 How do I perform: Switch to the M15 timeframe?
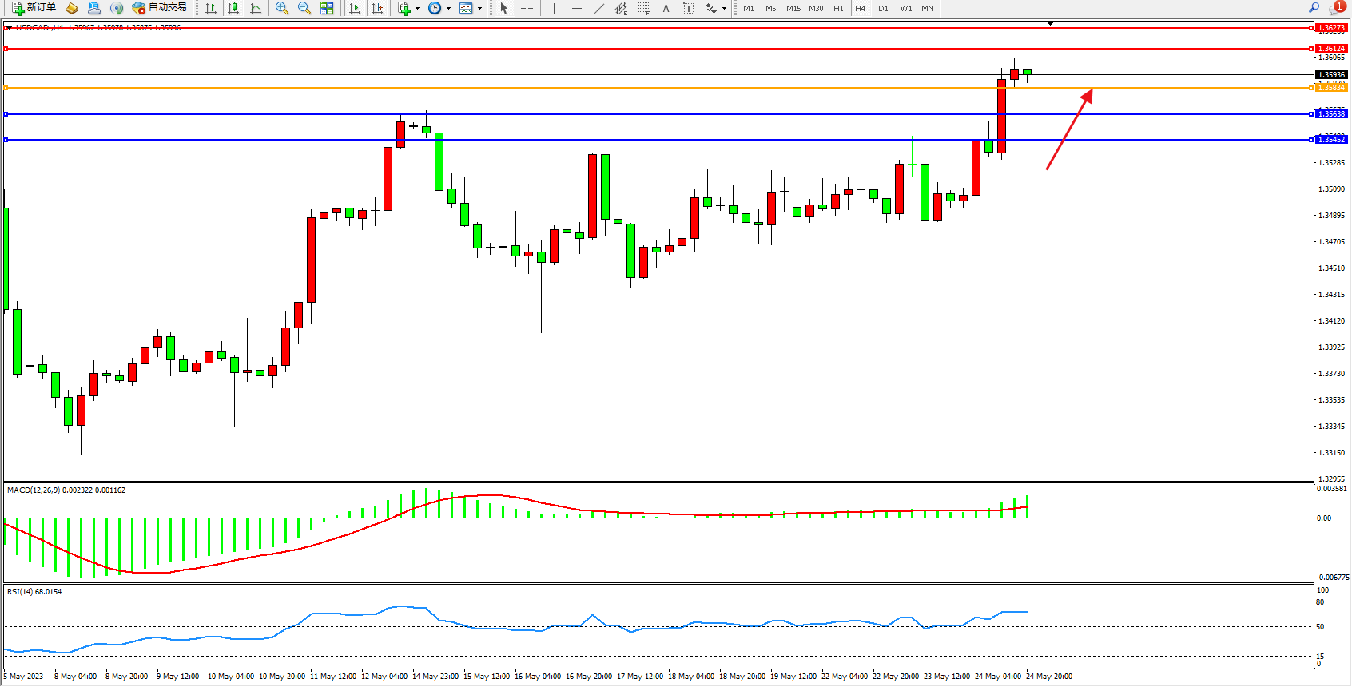pyautogui.click(x=793, y=8)
